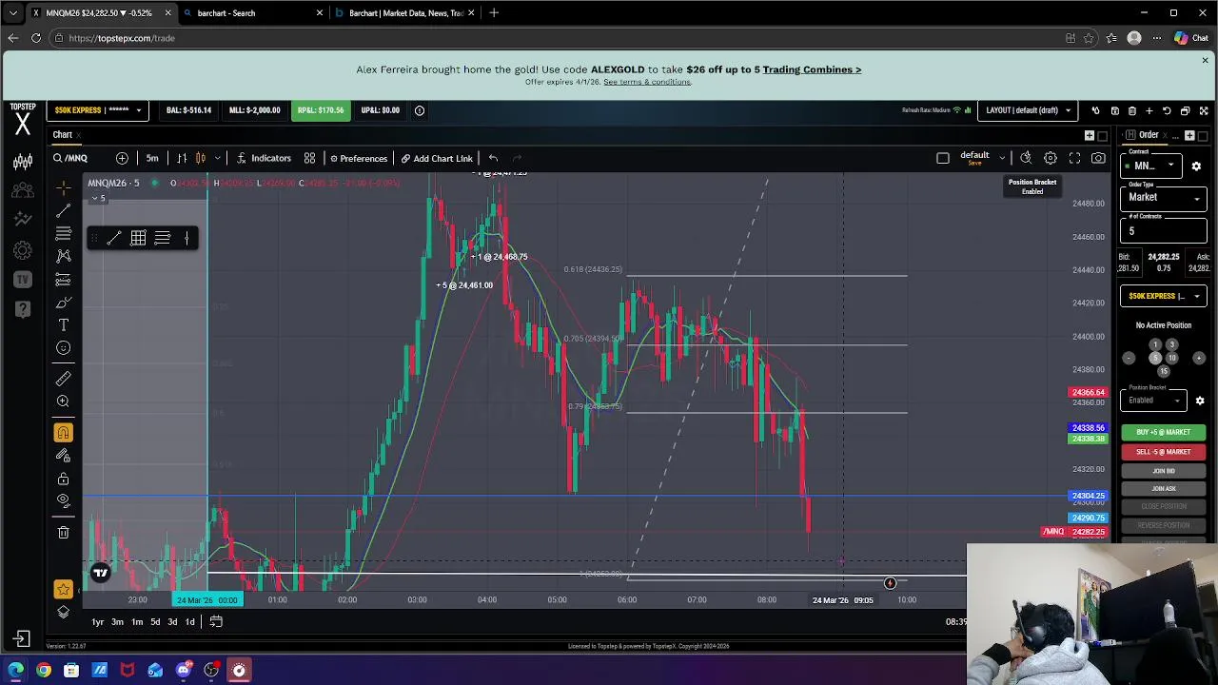Click BUY +5 @ MARKET
Screen dimensions: 1218x685
[x=1164, y=432]
